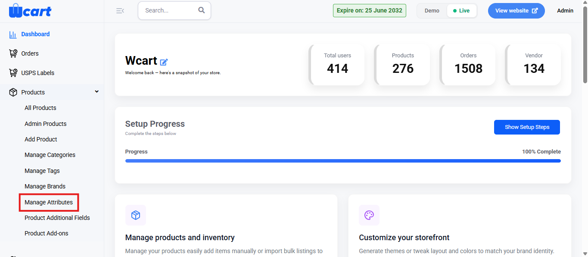Open Manage Attributes in Products submenu
Viewport: 588px width, 257px height.
(49, 202)
